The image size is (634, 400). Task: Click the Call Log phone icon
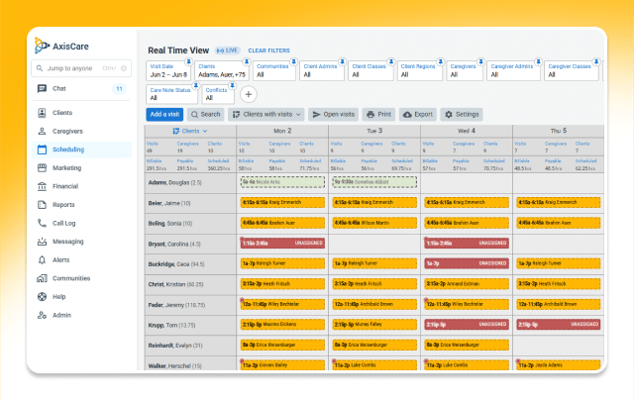42,223
